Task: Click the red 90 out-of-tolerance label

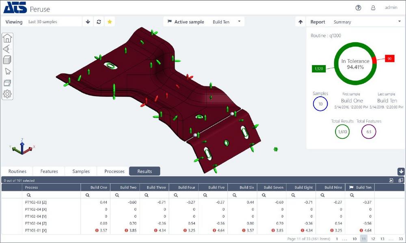Action: 389,59
